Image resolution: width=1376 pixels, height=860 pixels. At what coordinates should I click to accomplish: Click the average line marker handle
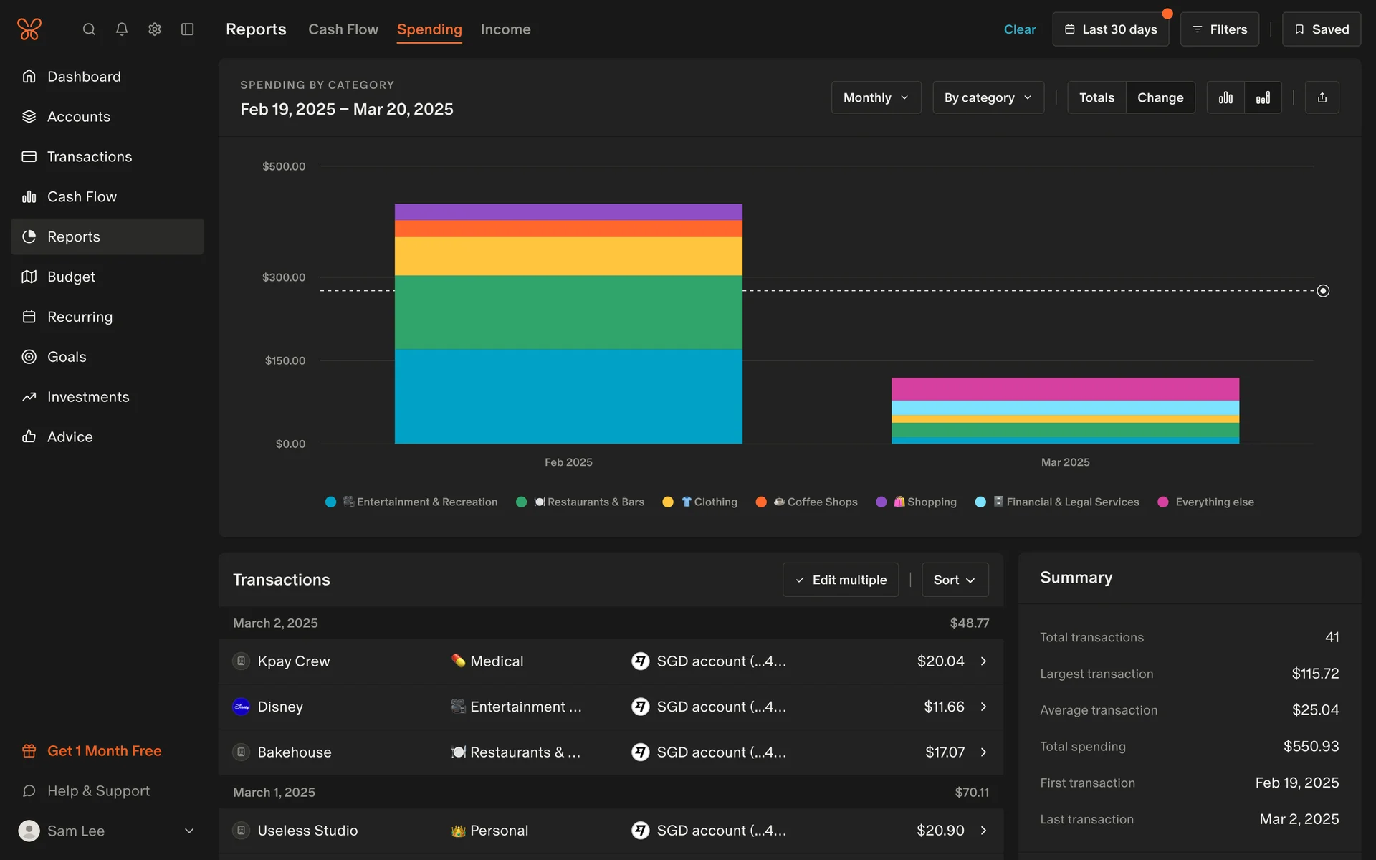1323,291
